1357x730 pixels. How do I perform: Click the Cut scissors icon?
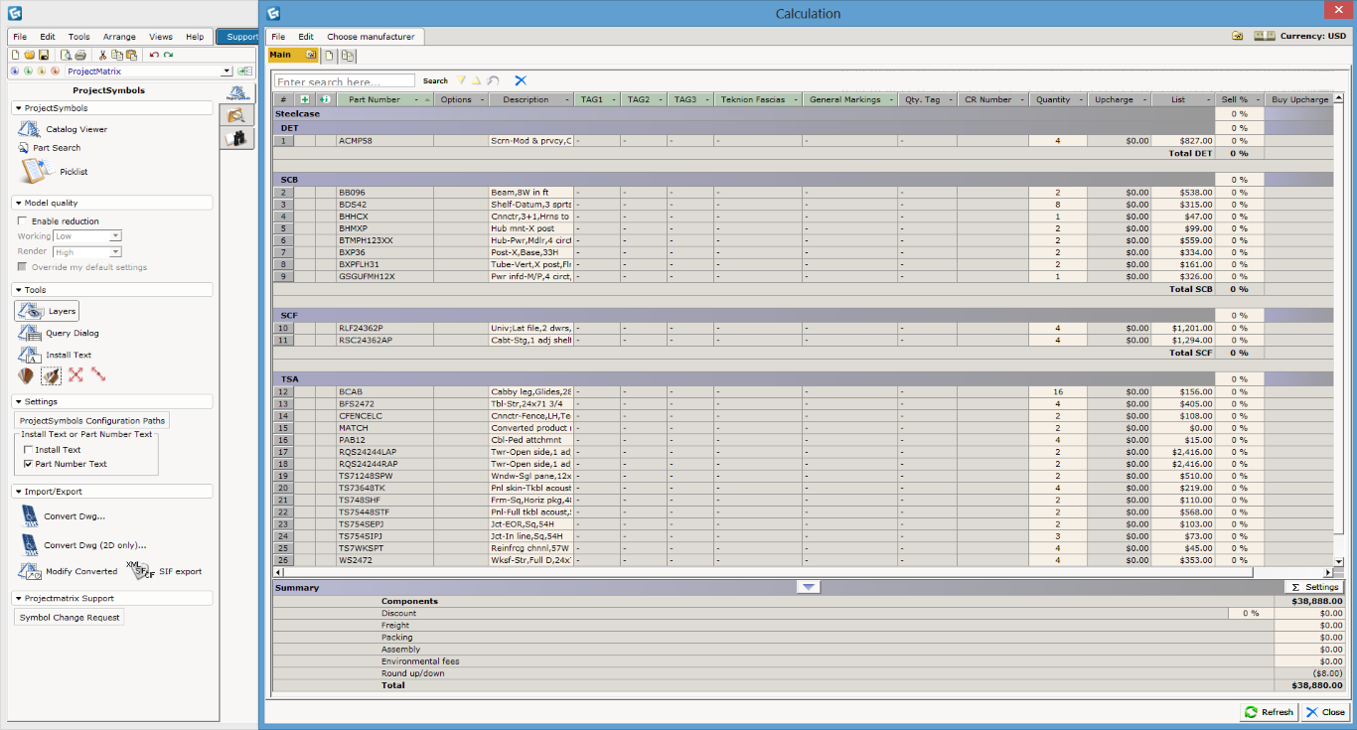(104, 55)
